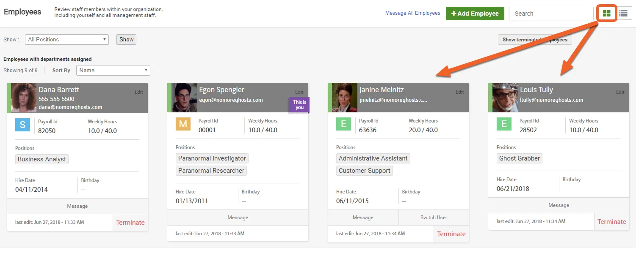Edit Egon Spengler's card
The image size is (636, 253).
[299, 92]
